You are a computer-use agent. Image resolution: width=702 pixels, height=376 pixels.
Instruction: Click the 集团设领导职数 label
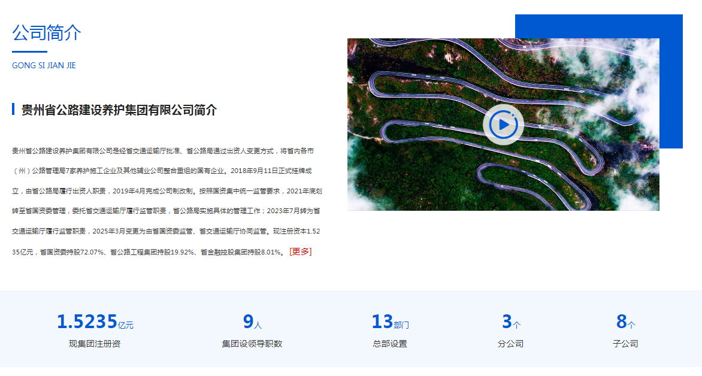[x=252, y=344]
